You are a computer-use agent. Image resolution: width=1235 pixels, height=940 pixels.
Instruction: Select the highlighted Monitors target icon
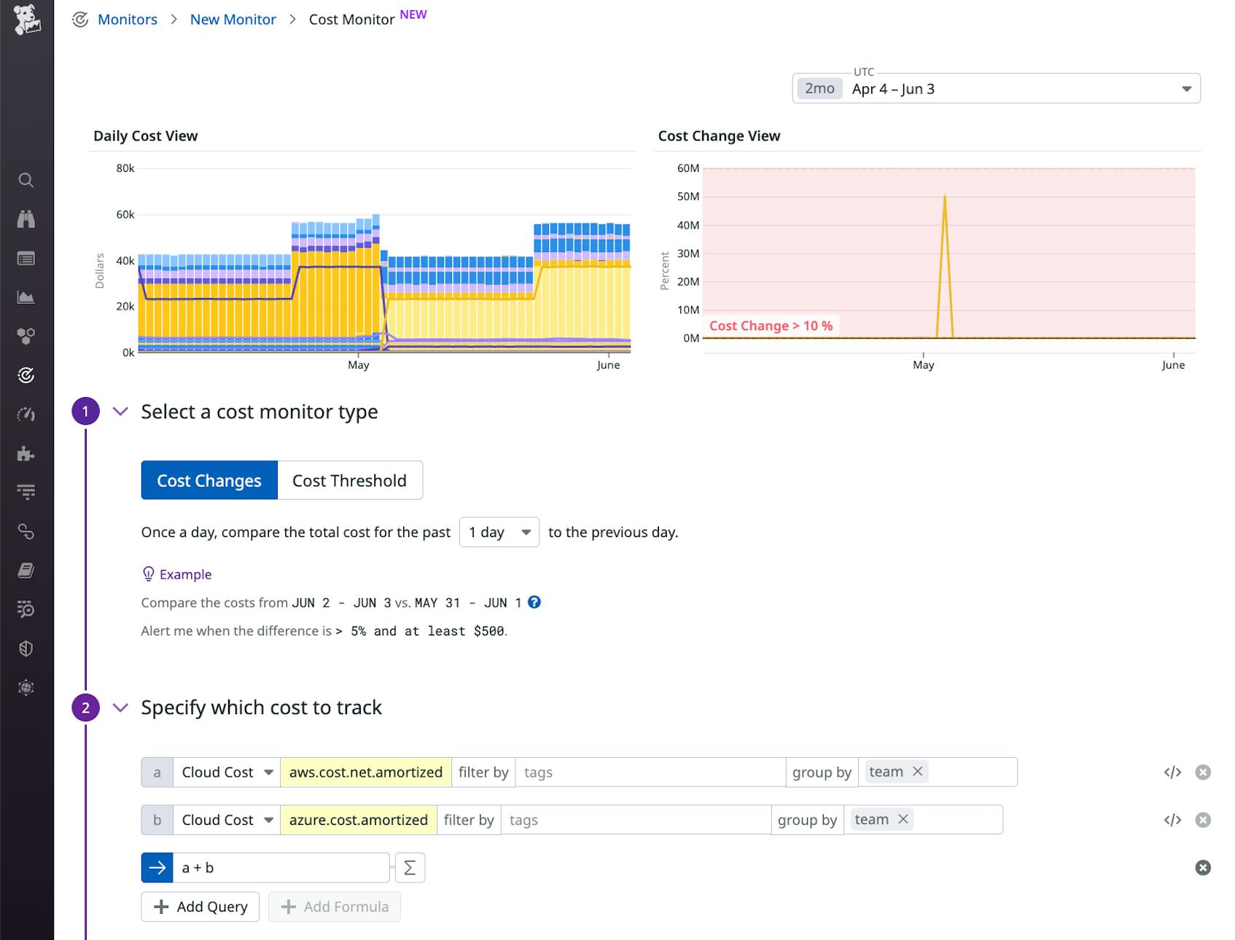(26, 375)
